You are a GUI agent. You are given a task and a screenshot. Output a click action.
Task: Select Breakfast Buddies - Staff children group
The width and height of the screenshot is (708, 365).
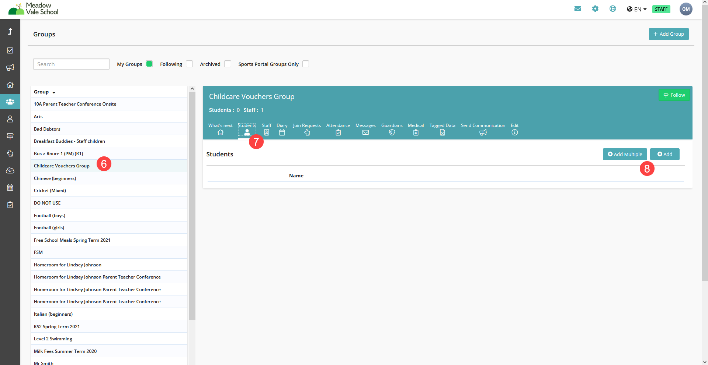pyautogui.click(x=109, y=141)
